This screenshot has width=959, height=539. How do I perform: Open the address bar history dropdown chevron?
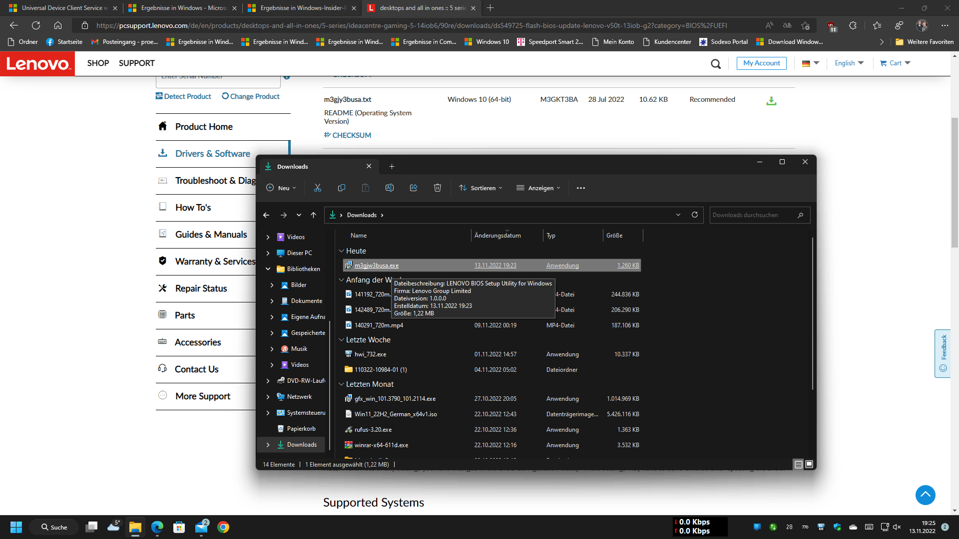pyautogui.click(x=678, y=215)
